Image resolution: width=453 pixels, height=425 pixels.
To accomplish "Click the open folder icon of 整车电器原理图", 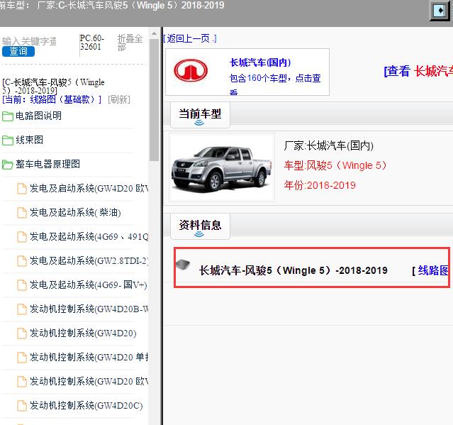I will (x=8, y=165).
